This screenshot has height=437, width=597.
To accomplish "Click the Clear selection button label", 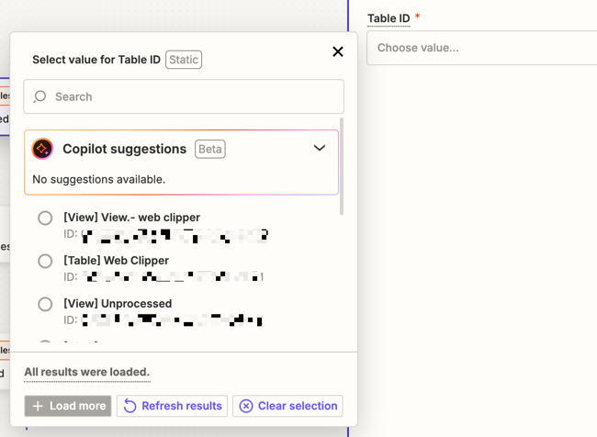I will tap(298, 406).
